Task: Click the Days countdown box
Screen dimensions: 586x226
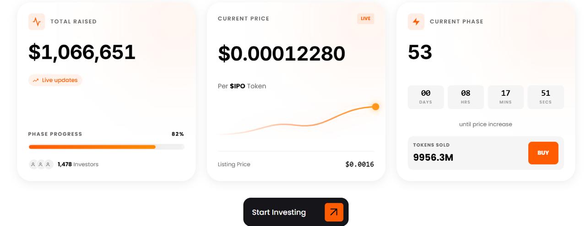Action: 425,97
